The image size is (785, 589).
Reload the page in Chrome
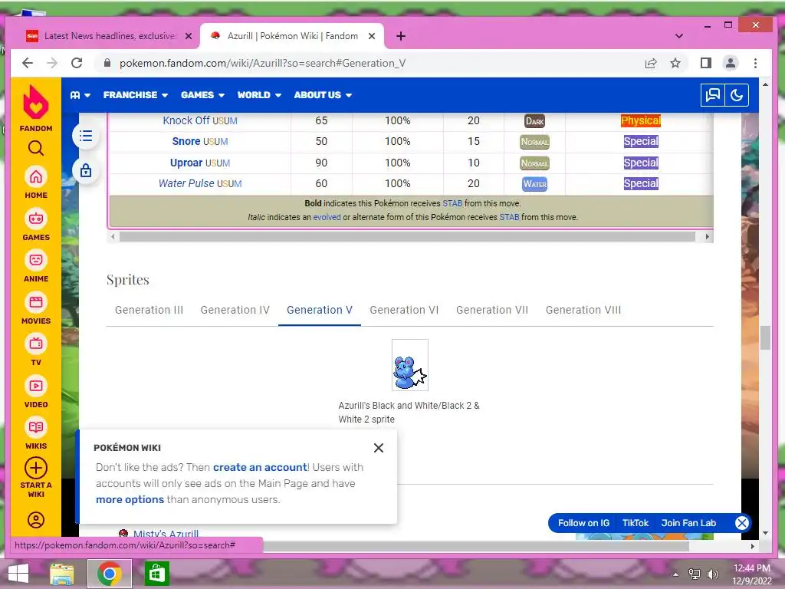[x=77, y=63]
